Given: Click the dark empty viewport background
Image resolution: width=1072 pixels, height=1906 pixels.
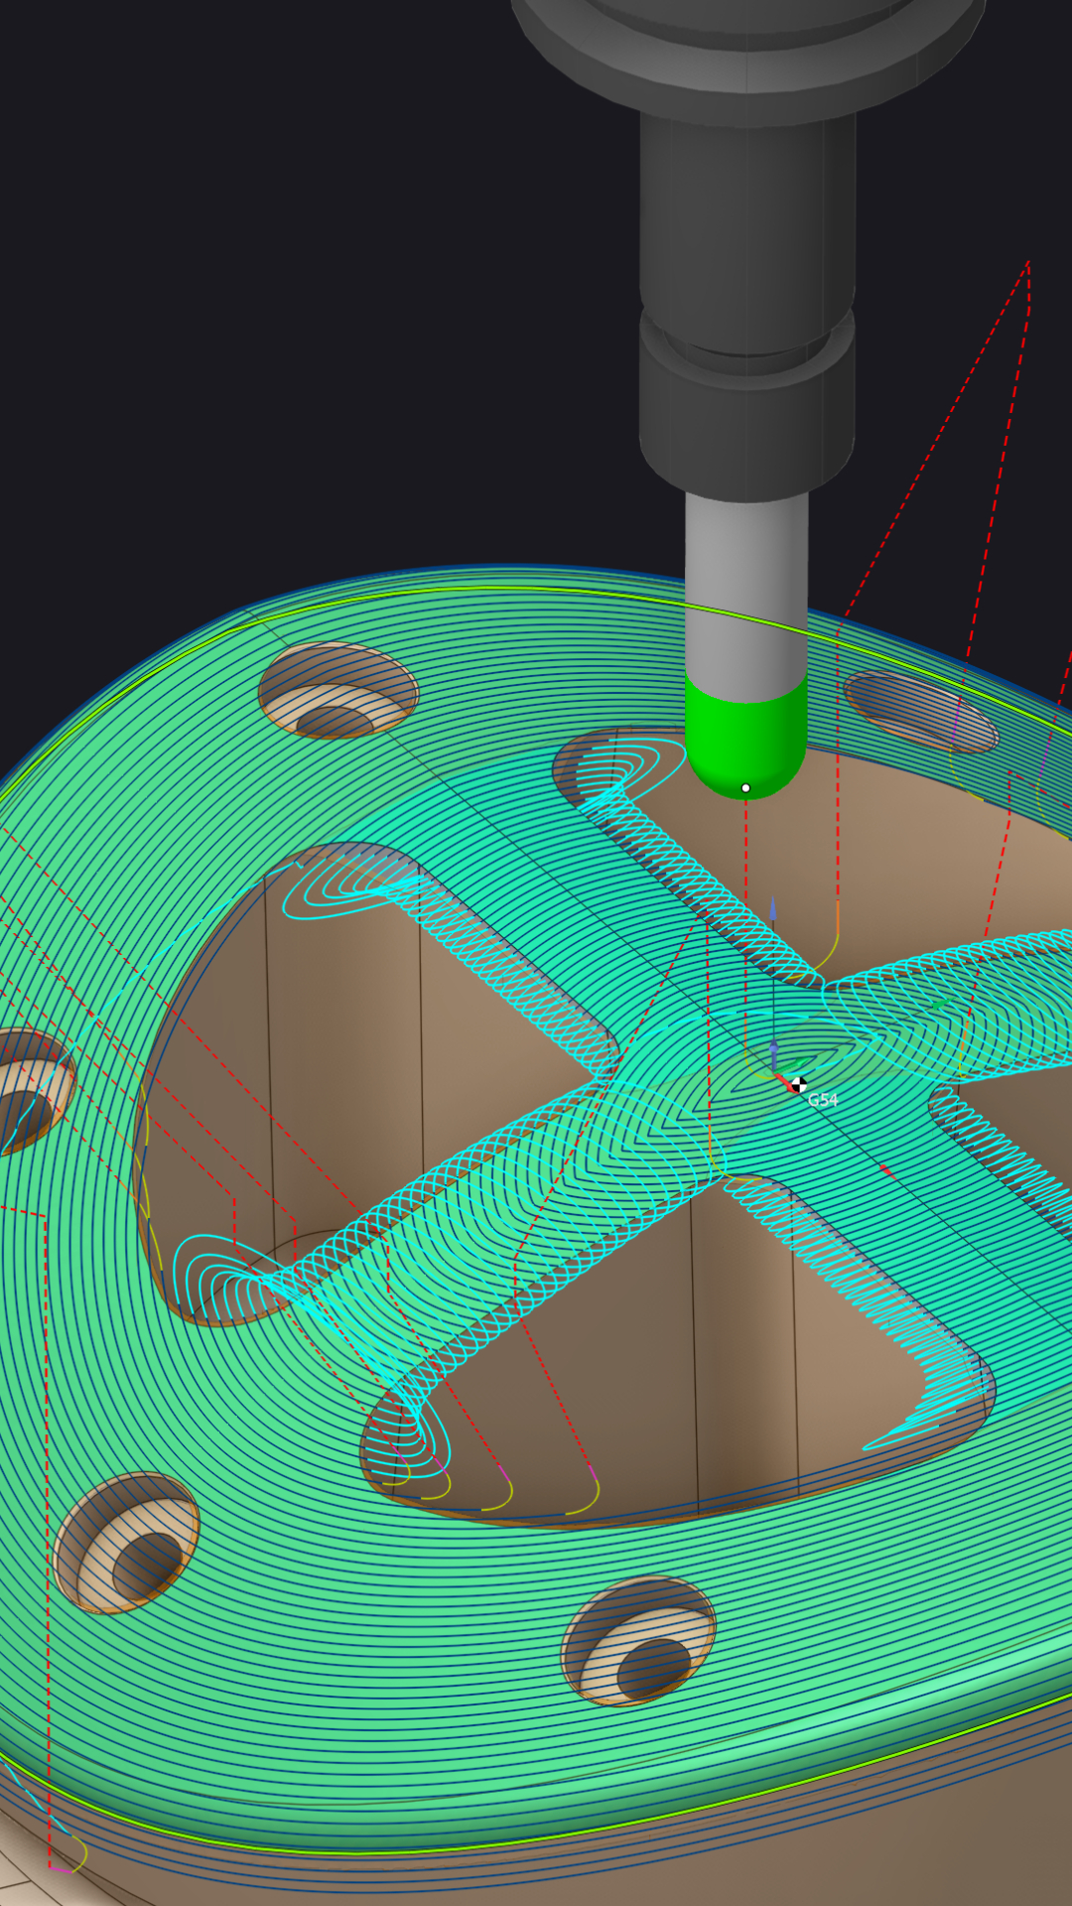Looking at the screenshot, I should point(248,298).
